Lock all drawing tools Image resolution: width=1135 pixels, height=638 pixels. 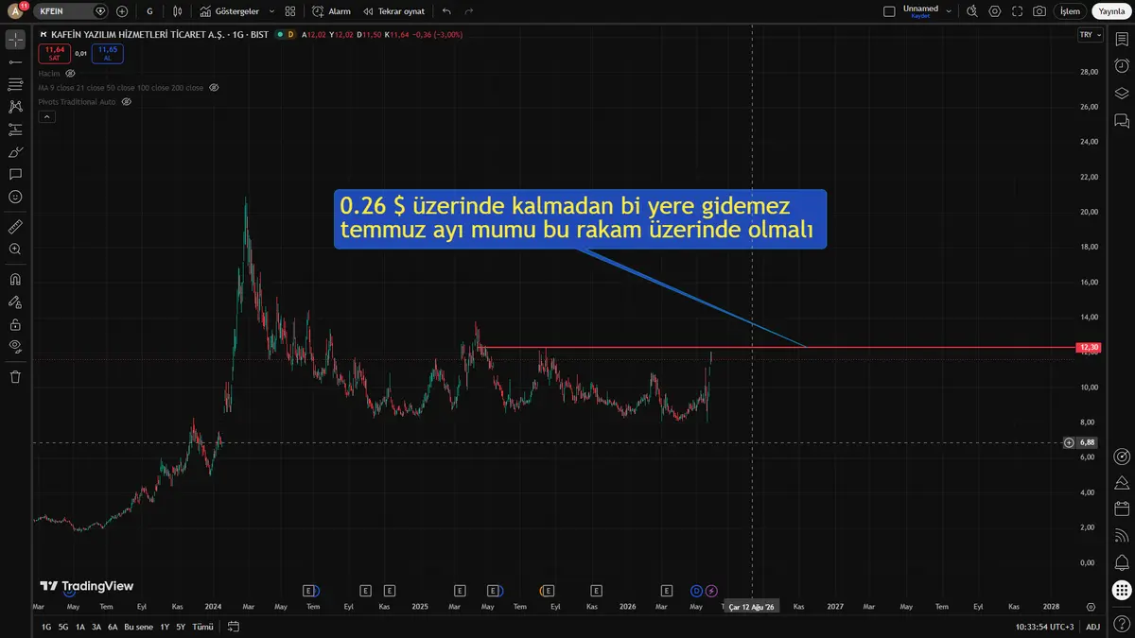(x=15, y=324)
